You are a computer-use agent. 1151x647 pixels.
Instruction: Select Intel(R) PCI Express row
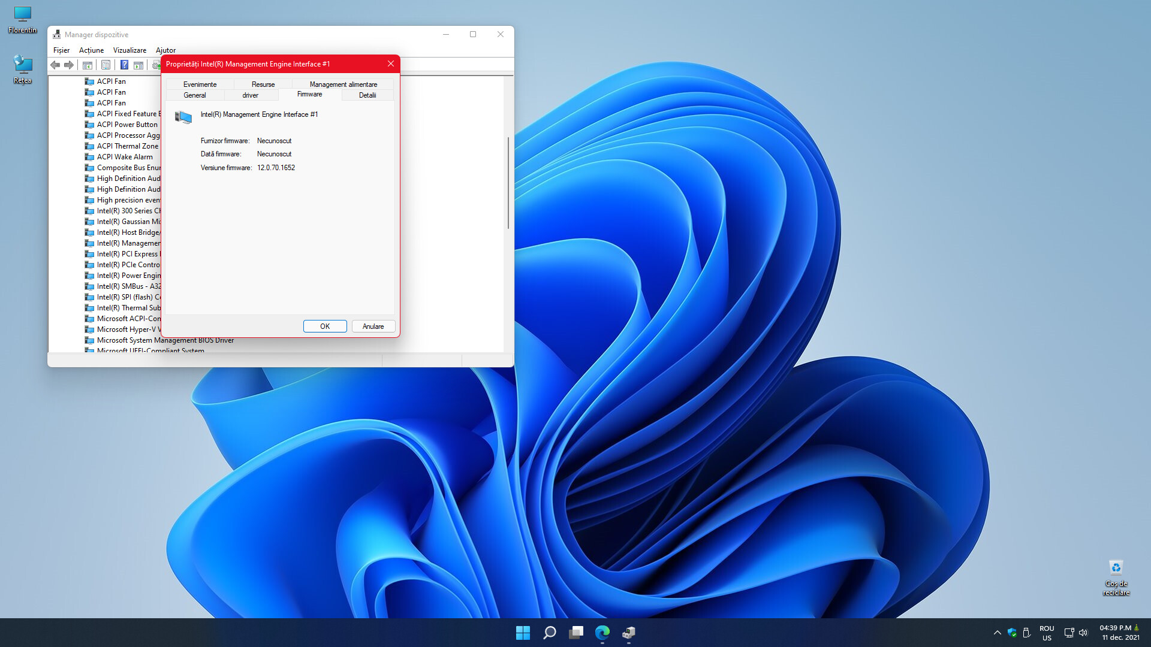(x=123, y=254)
